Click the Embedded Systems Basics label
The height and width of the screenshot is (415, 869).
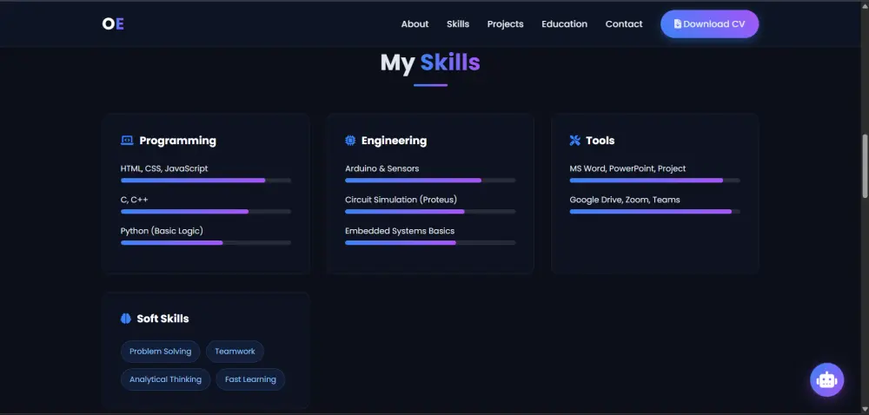point(400,231)
